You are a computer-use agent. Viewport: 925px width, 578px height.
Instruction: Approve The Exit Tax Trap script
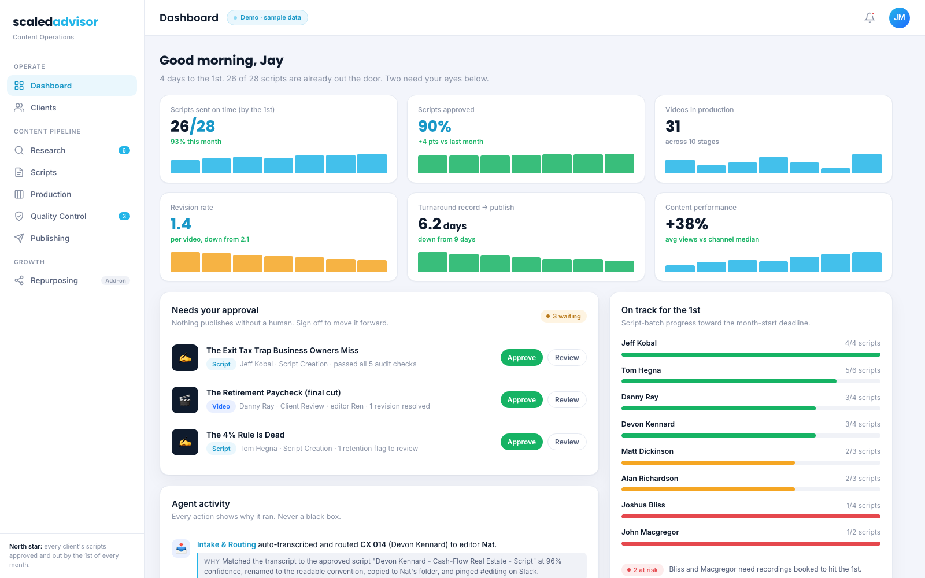(x=521, y=358)
